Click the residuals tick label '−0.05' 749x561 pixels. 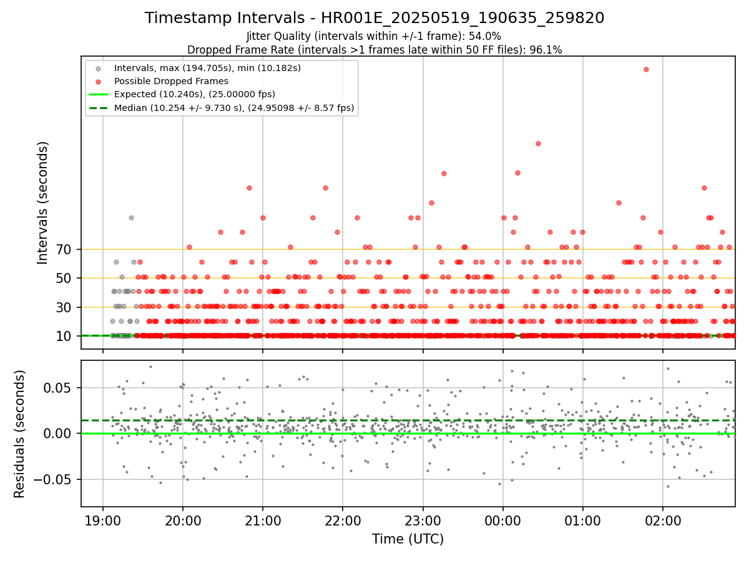[x=54, y=480]
